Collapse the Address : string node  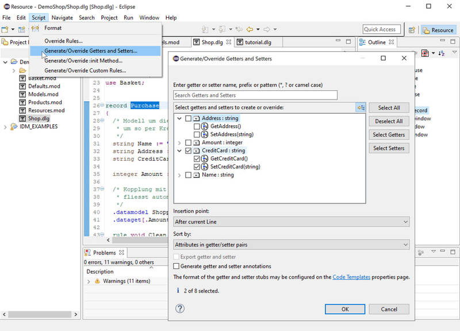179,118
